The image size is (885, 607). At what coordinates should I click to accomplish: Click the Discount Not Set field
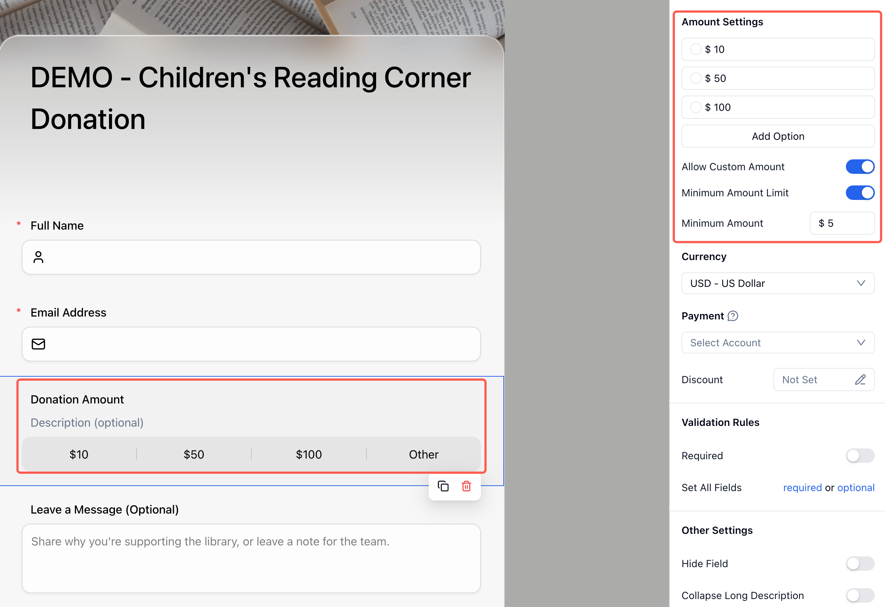tap(824, 380)
